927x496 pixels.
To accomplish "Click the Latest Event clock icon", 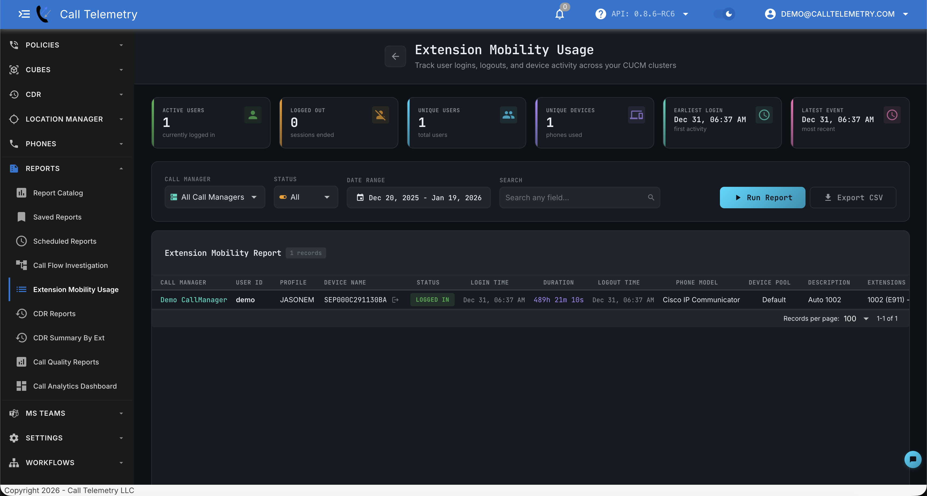I will [892, 115].
